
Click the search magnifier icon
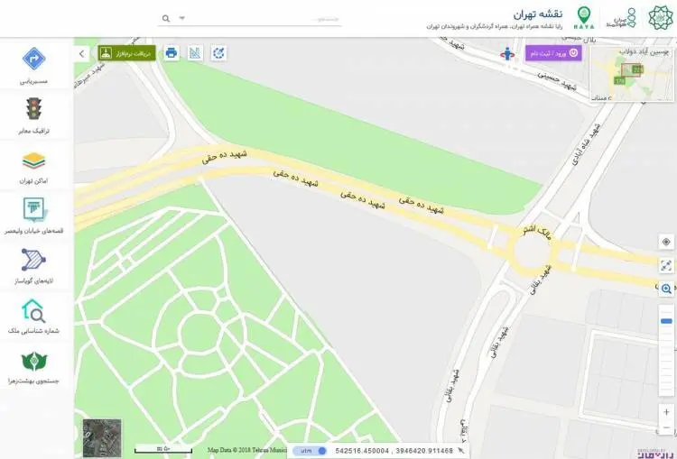tap(166, 19)
